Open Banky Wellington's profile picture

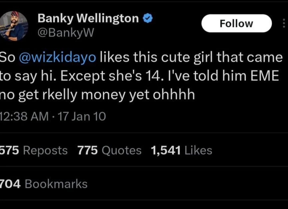[14, 26]
